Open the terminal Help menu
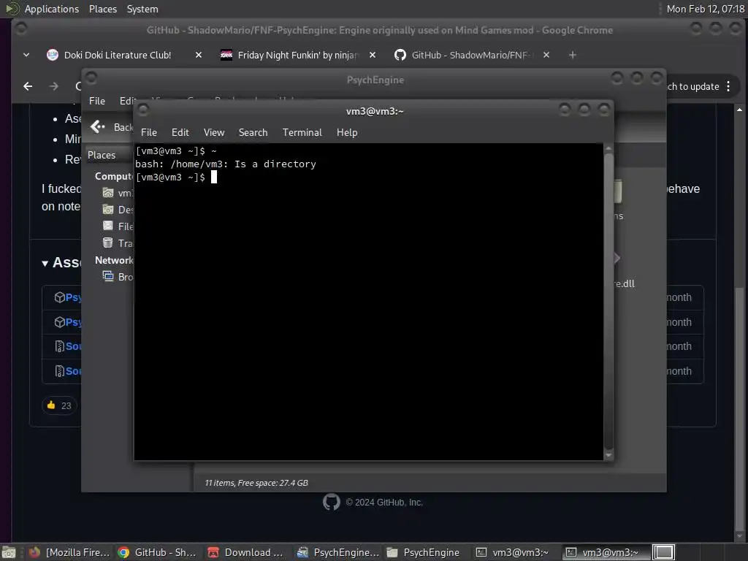Image resolution: width=748 pixels, height=561 pixels. pos(347,133)
